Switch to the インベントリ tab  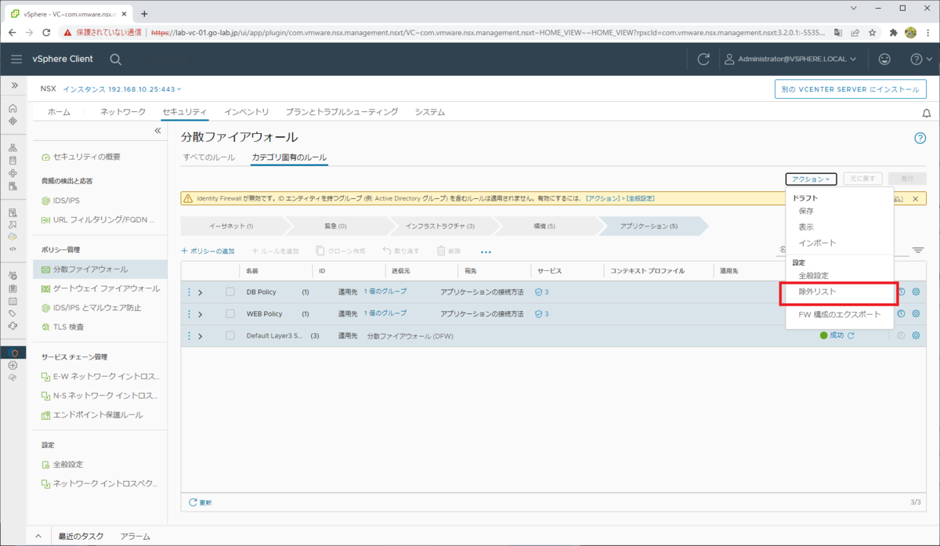click(x=247, y=112)
